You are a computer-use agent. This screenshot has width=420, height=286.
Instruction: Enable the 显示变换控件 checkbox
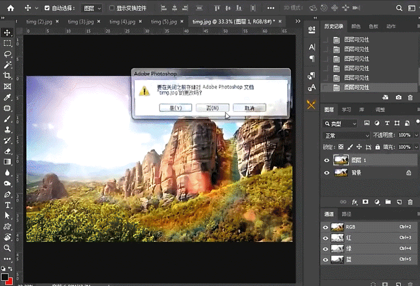(111, 8)
